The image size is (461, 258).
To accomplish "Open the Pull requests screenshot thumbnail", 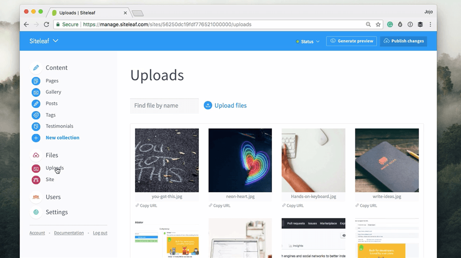I will click(313, 238).
